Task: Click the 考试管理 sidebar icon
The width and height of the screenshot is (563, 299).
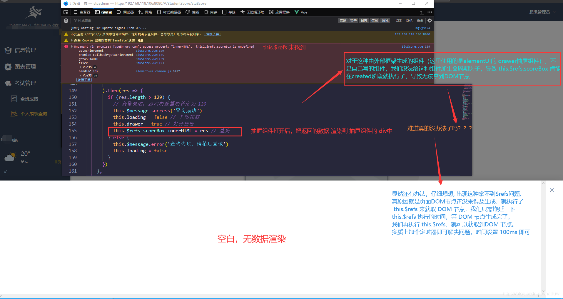Action: (8, 83)
